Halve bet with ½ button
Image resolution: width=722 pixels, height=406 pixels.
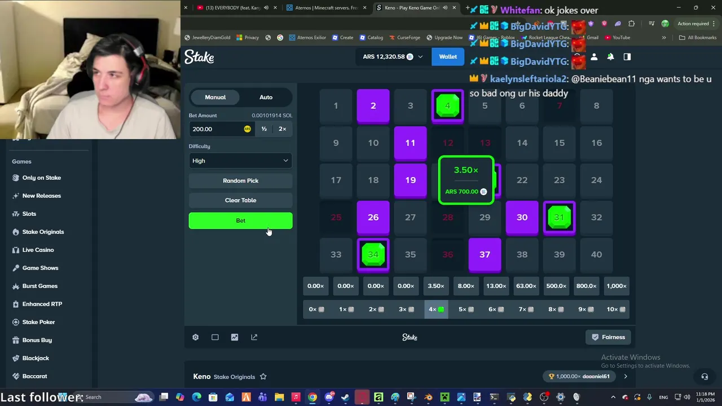coord(264,129)
